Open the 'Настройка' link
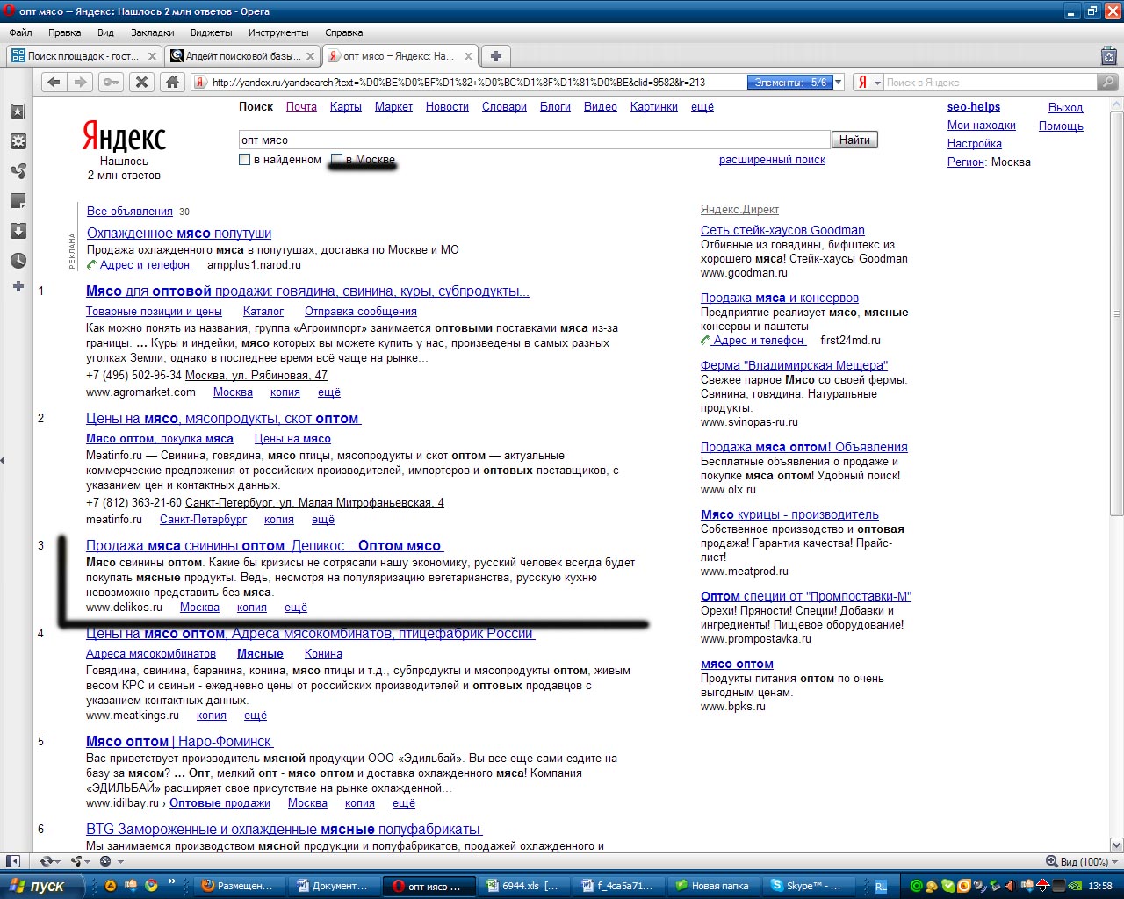Screen dimensions: 1124x899 point(975,143)
